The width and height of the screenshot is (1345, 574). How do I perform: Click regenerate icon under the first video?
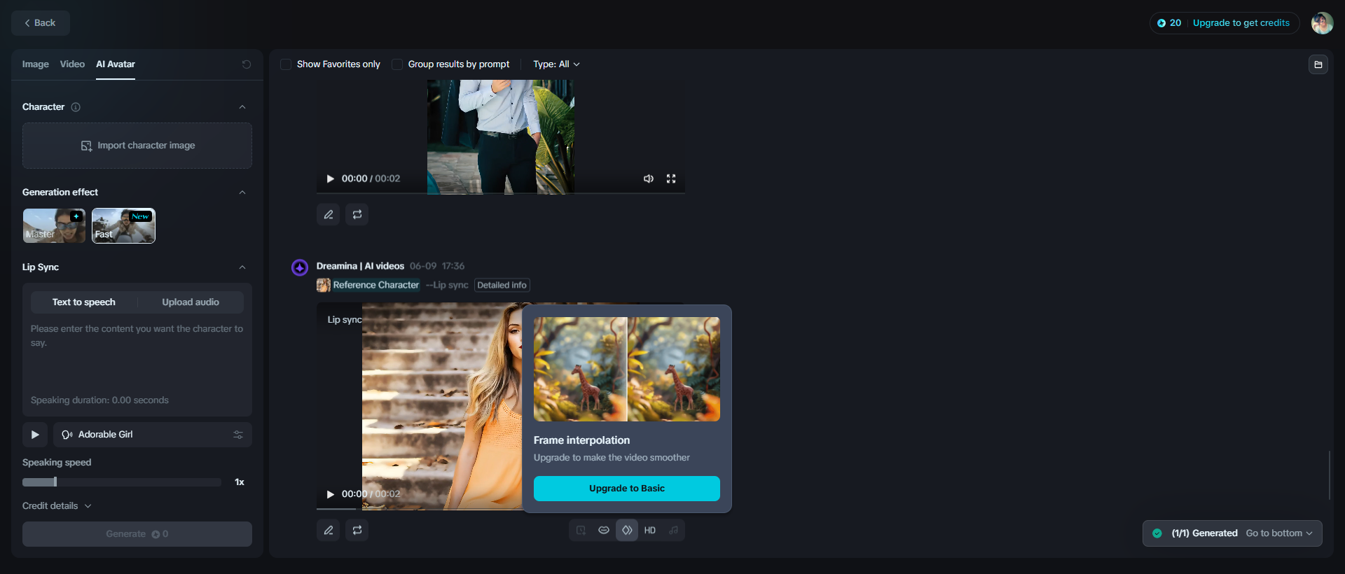pos(357,215)
